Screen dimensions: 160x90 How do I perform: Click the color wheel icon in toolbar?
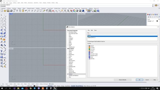tap(74, 11)
